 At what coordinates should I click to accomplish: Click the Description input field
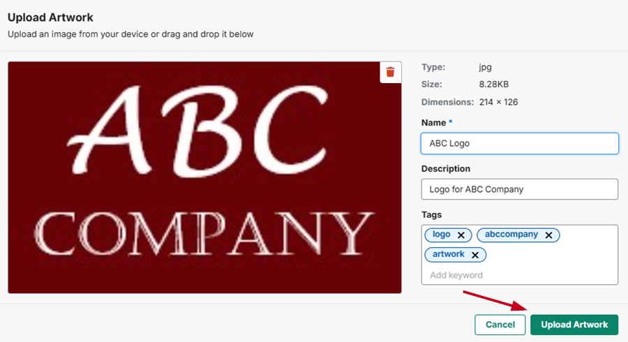coord(519,189)
